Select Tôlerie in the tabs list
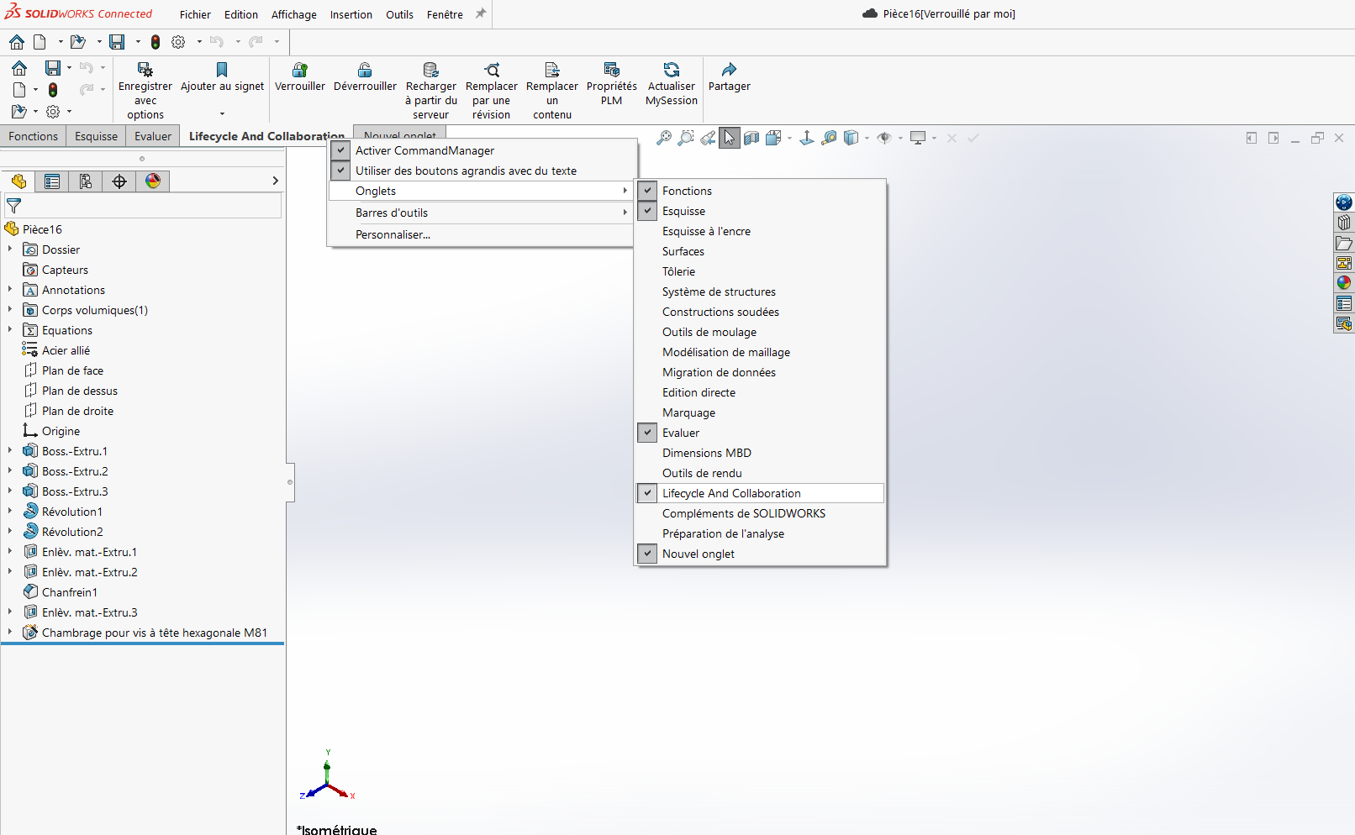 coord(678,271)
